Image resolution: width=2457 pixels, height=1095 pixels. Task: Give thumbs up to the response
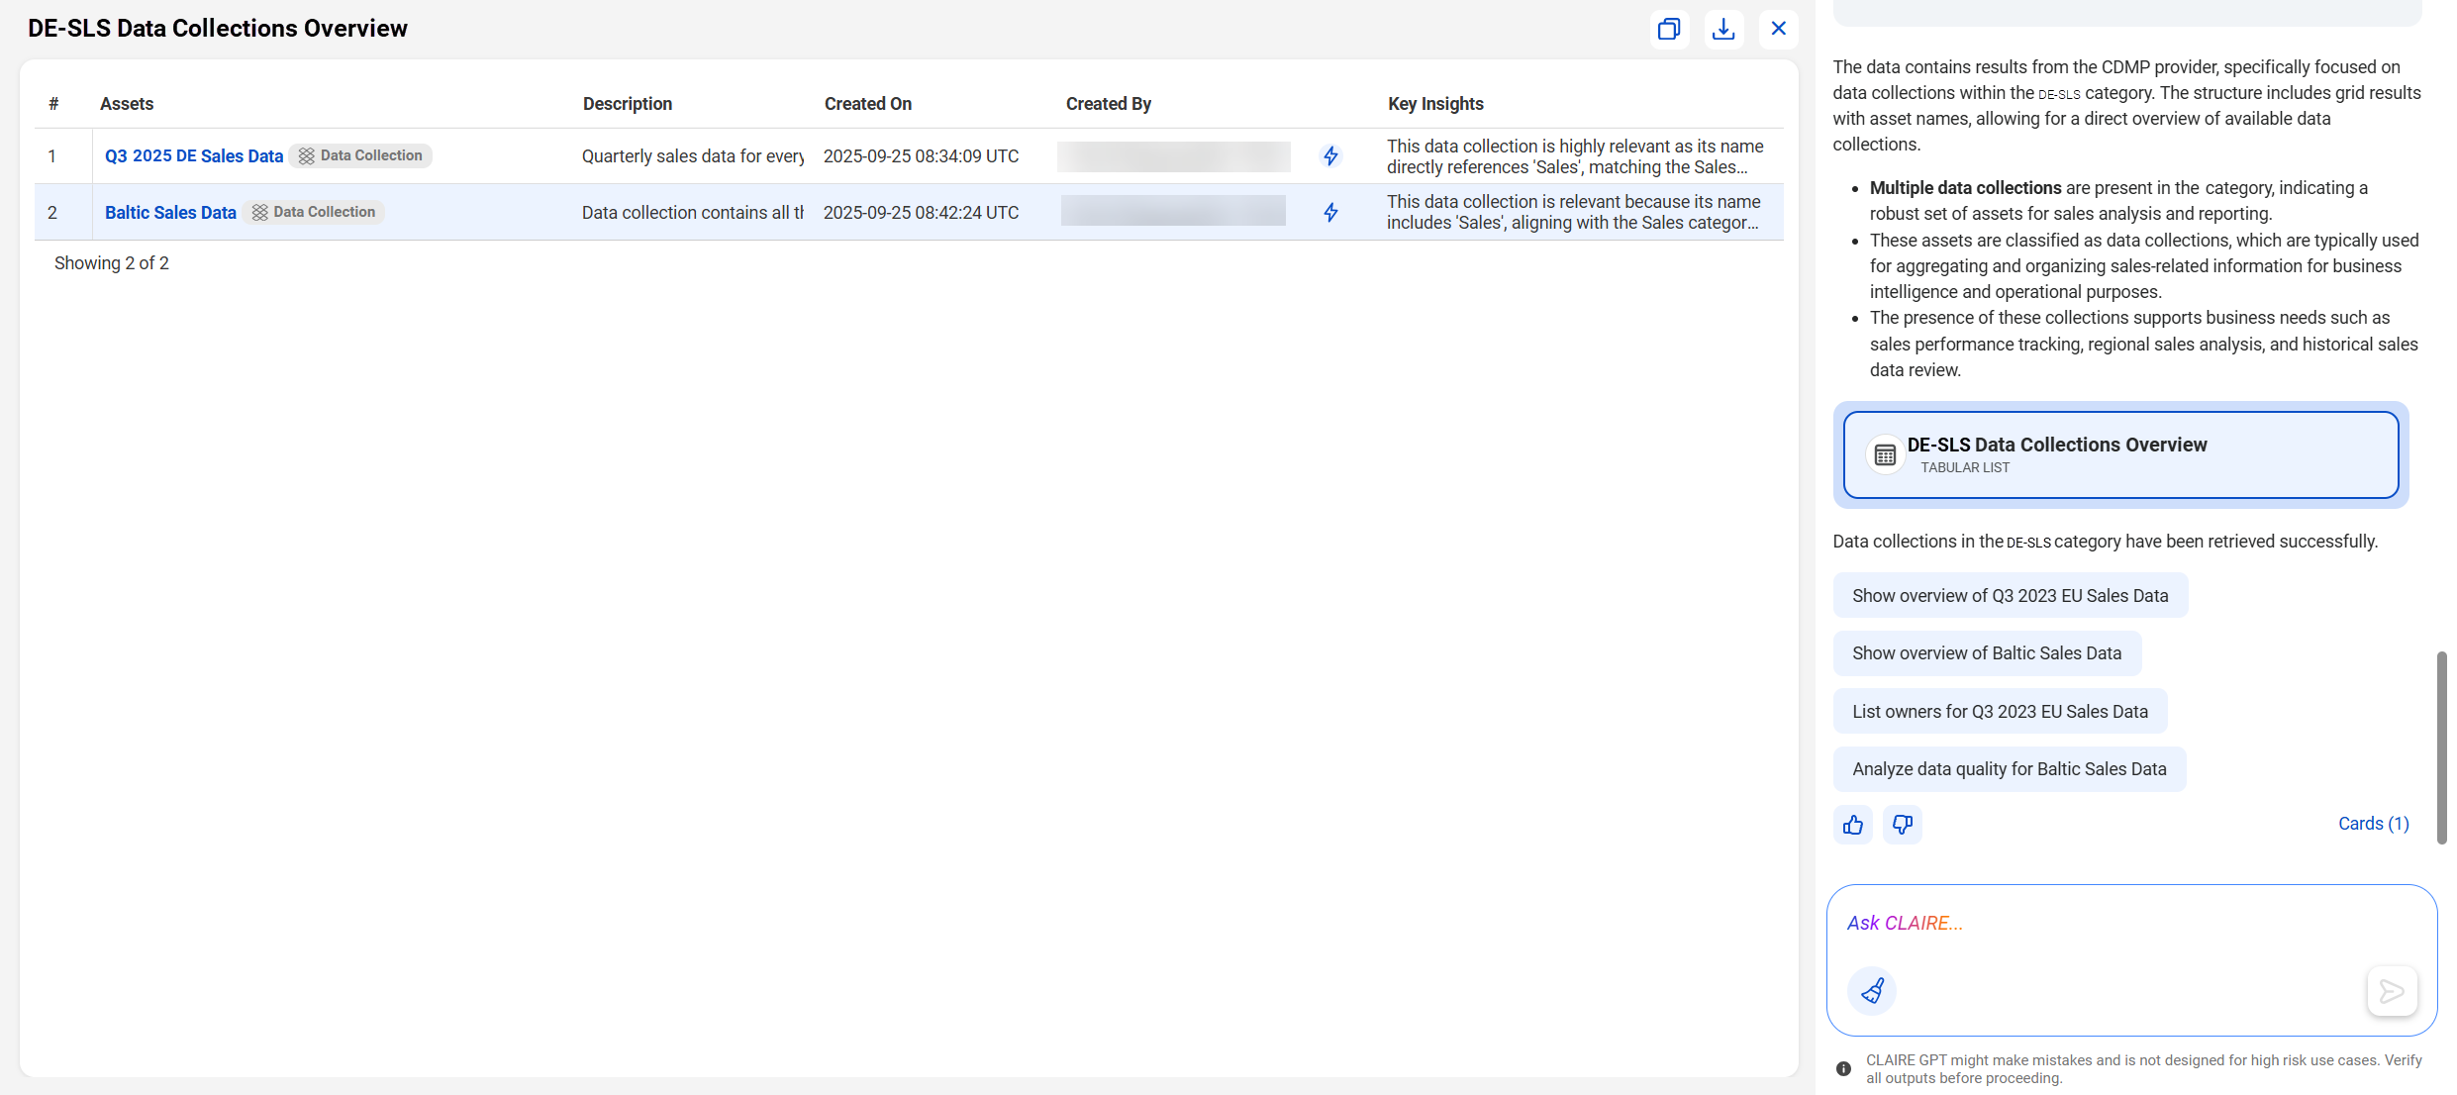1853,825
